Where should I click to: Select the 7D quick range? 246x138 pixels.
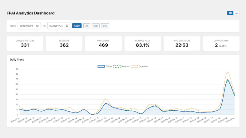coord(87,26)
